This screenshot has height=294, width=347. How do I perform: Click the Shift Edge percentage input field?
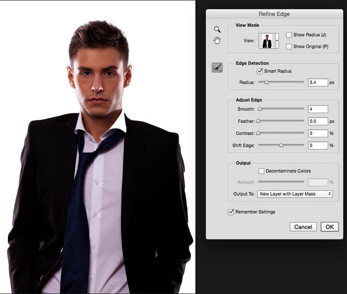318,145
